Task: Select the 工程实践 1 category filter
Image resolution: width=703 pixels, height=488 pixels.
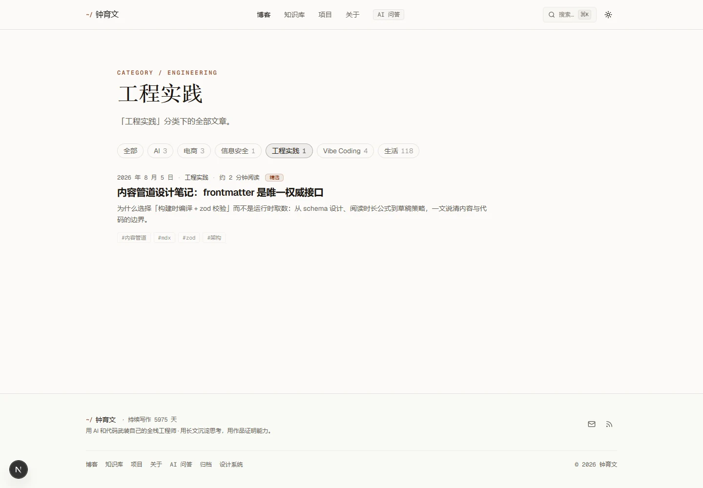Action: point(289,151)
